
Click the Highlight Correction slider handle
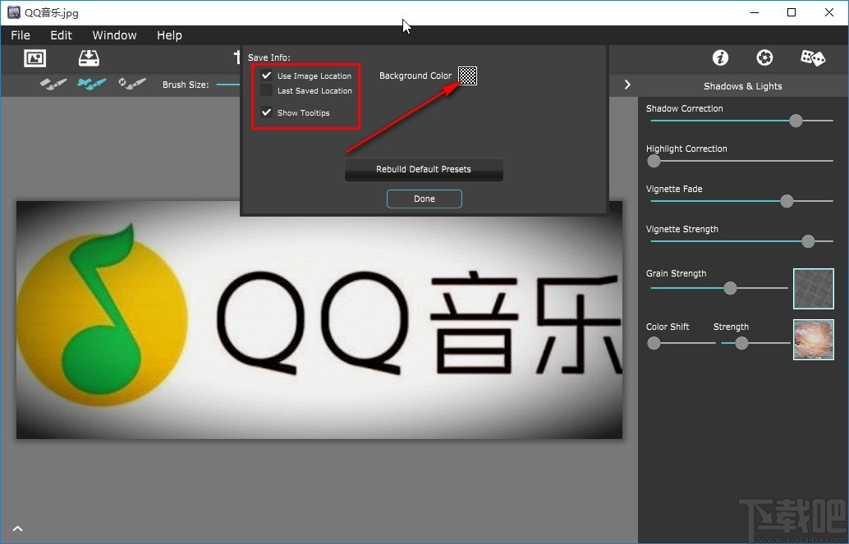point(654,161)
